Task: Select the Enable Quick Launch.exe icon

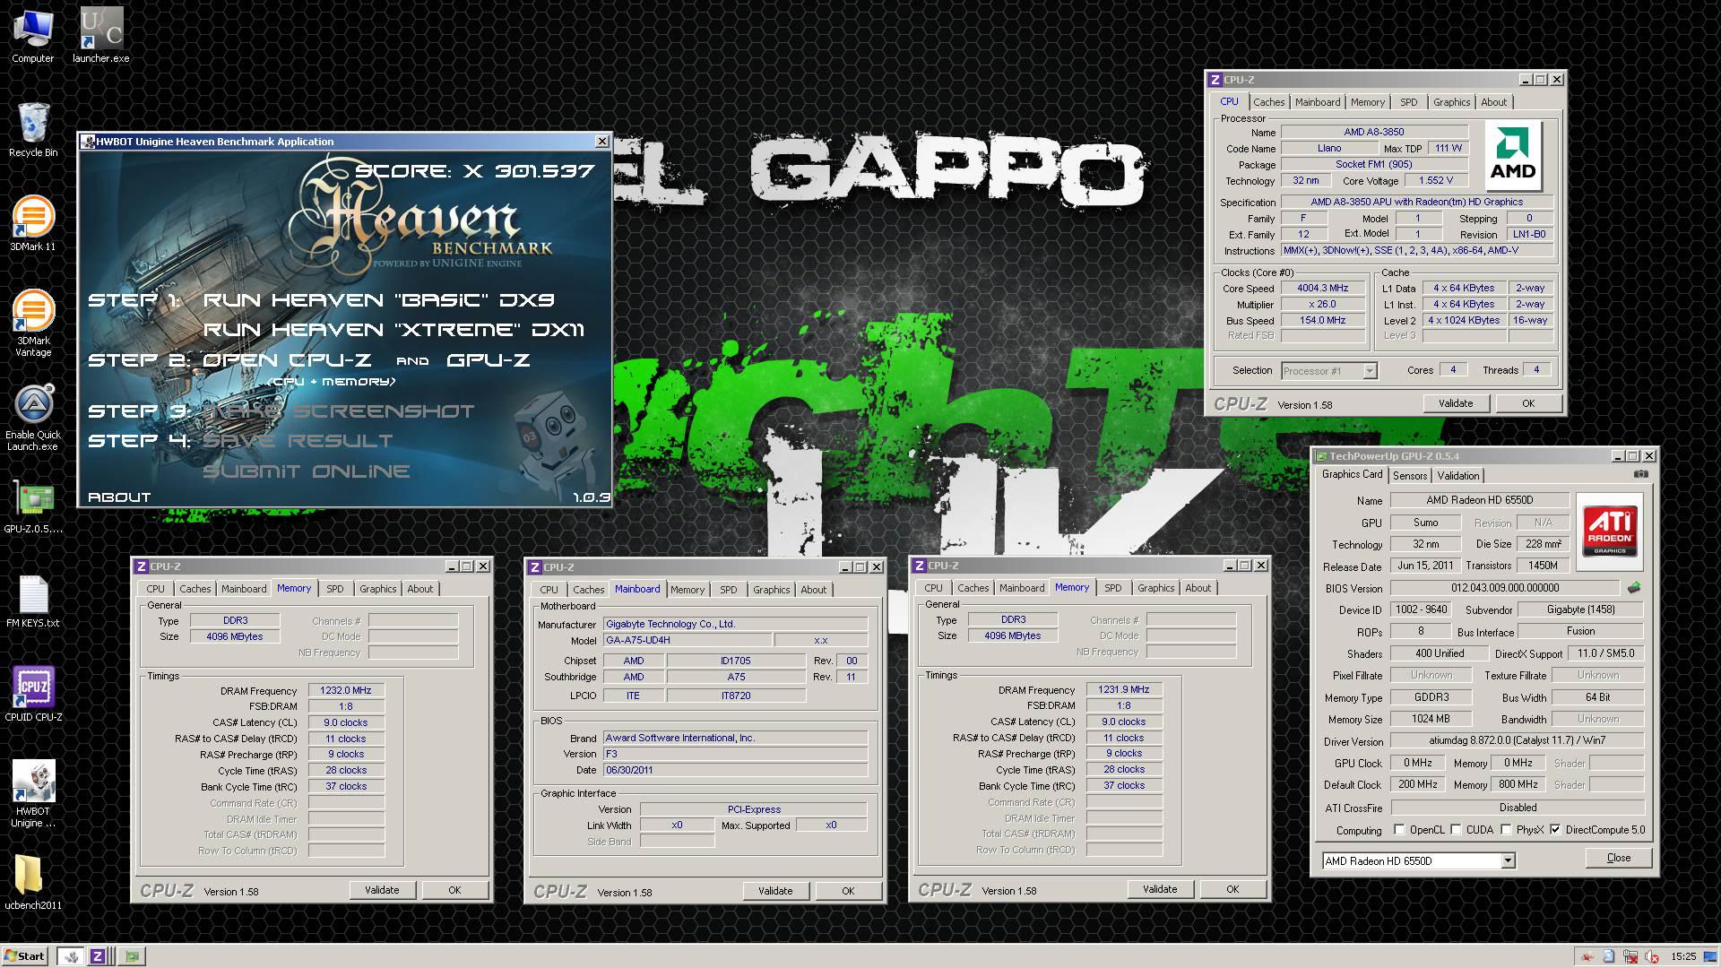Action: [33, 419]
